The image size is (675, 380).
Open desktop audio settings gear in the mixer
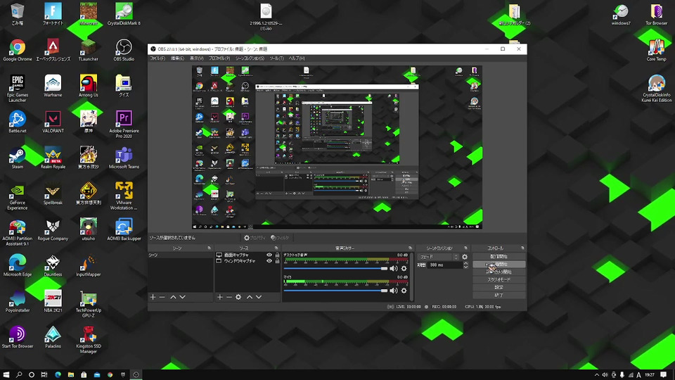click(404, 268)
